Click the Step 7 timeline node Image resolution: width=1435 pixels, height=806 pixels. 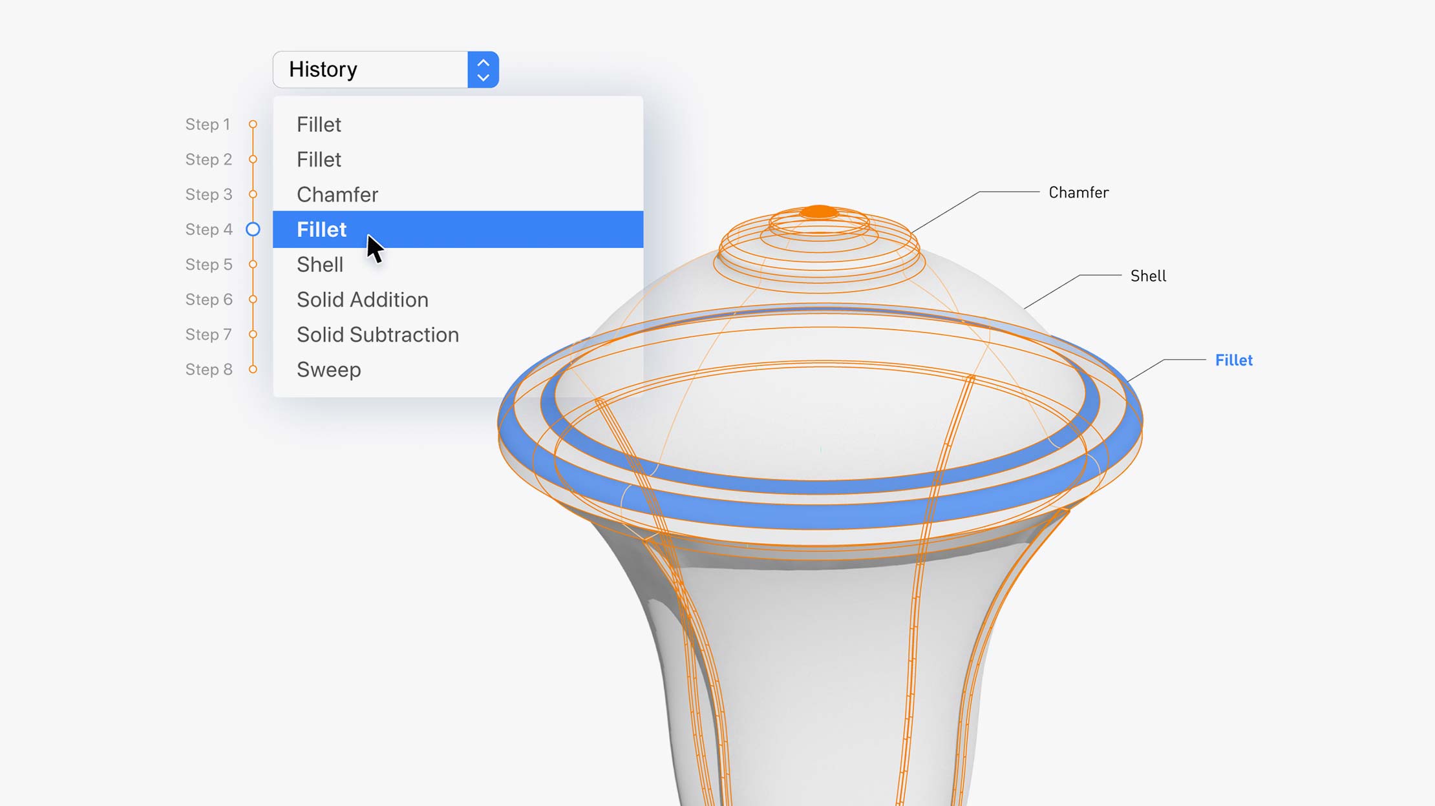[x=253, y=334]
